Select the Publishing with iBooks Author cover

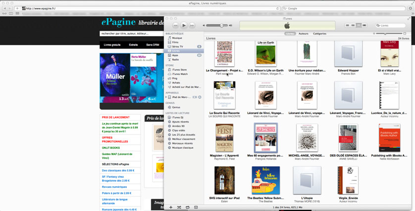click(x=389, y=137)
